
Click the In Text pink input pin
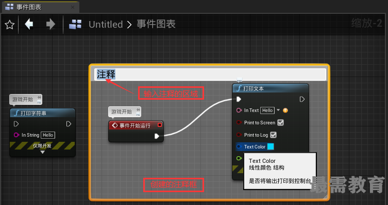tap(239, 110)
